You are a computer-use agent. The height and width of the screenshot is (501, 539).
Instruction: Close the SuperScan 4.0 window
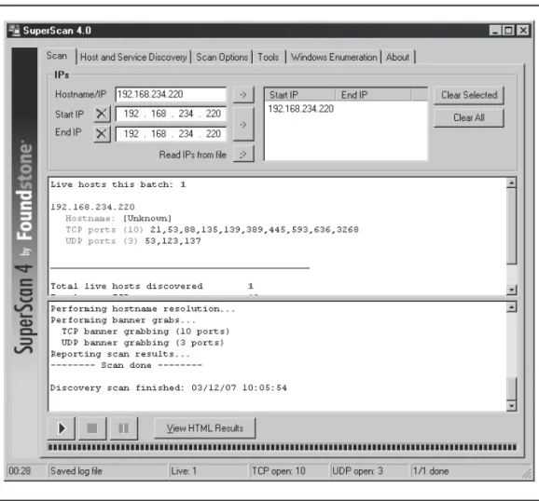(523, 31)
